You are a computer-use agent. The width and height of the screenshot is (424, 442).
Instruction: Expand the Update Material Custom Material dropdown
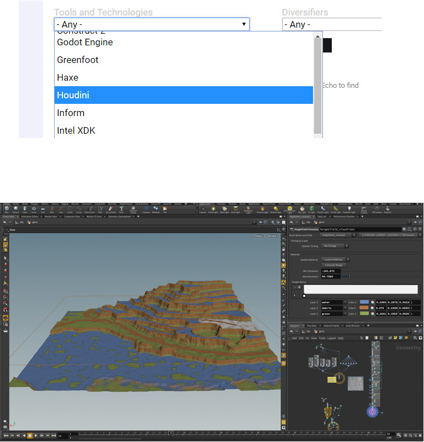click(x=335, y=259)
